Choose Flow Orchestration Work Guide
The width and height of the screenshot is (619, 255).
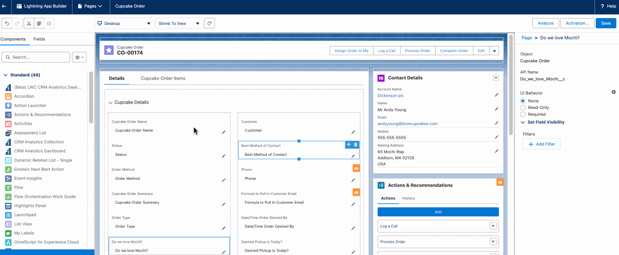[x=45, y=196]
